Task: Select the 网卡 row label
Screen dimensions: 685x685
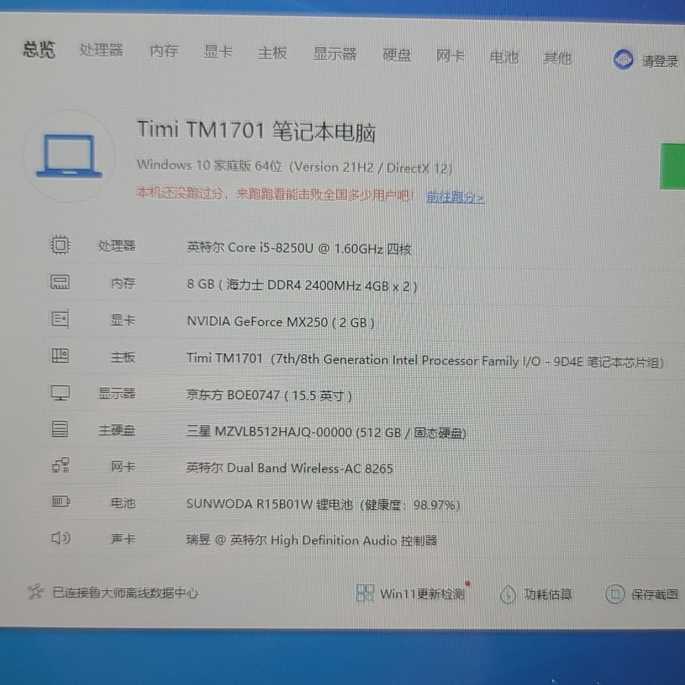Action: (x=123, y=467)
